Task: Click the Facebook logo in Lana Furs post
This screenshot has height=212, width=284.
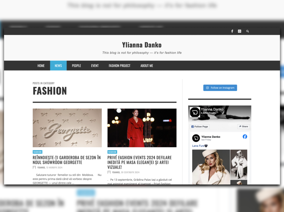Action: tap(245, 137)
